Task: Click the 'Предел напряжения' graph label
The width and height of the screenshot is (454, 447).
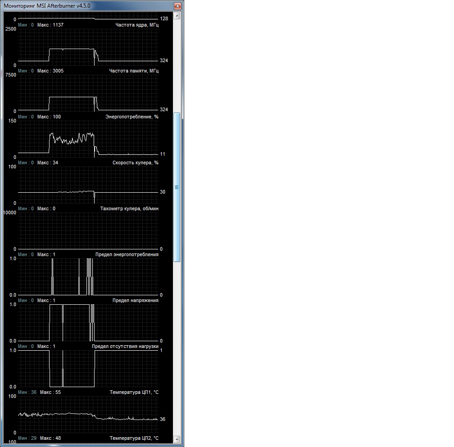Action: point(135,300)
